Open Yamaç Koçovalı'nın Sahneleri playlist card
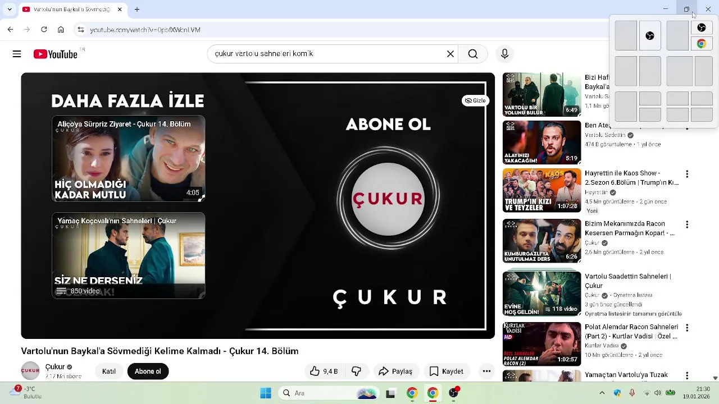719x404 pixels. tap(129, 255)
